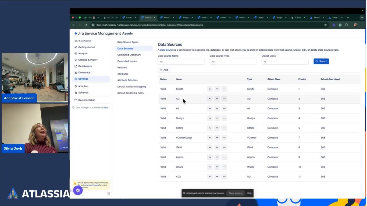This screenshot has width=367, height=206.
Task: Move SCCM data source up
Action: pos(210,89)
